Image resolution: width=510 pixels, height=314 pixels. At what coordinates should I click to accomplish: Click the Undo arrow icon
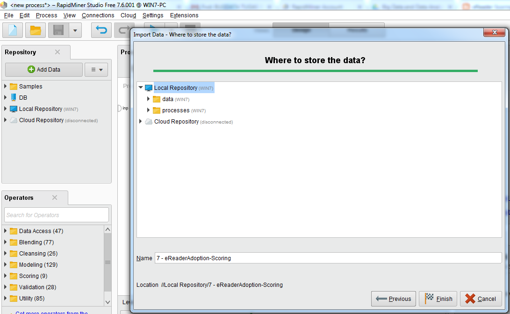pyautogui.click(x=102, y=30)
